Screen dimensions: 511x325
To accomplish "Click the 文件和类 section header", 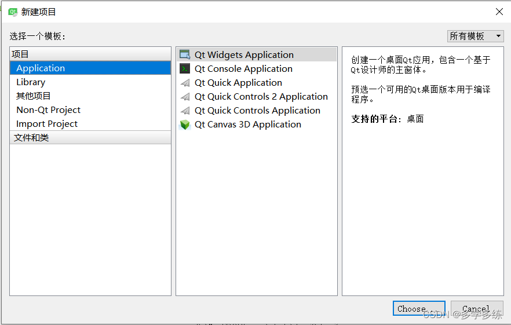I will (90, 137).
